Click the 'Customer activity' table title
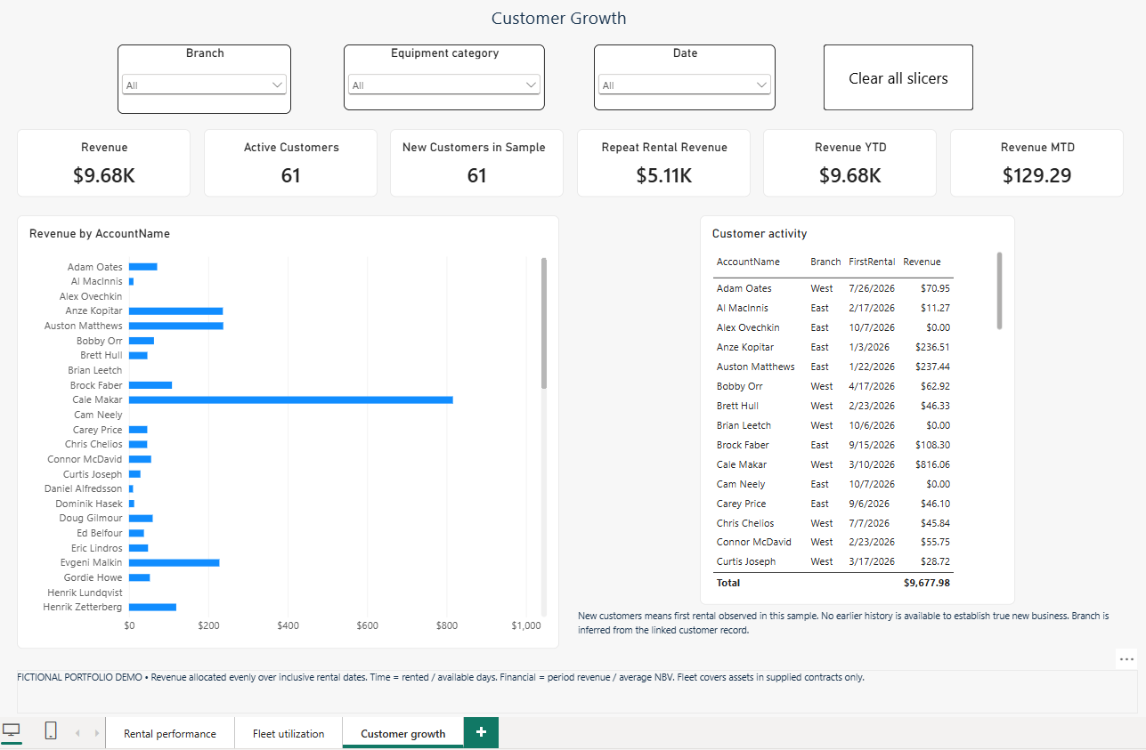Viewport: 1146px width, 750px height. click(760, 234)
